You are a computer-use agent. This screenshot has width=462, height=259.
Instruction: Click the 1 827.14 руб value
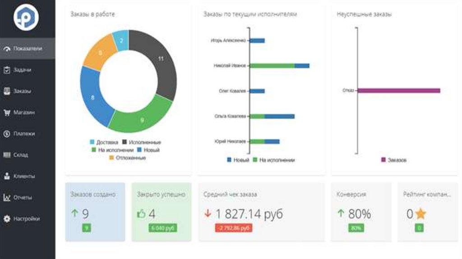tap(249, 214)
